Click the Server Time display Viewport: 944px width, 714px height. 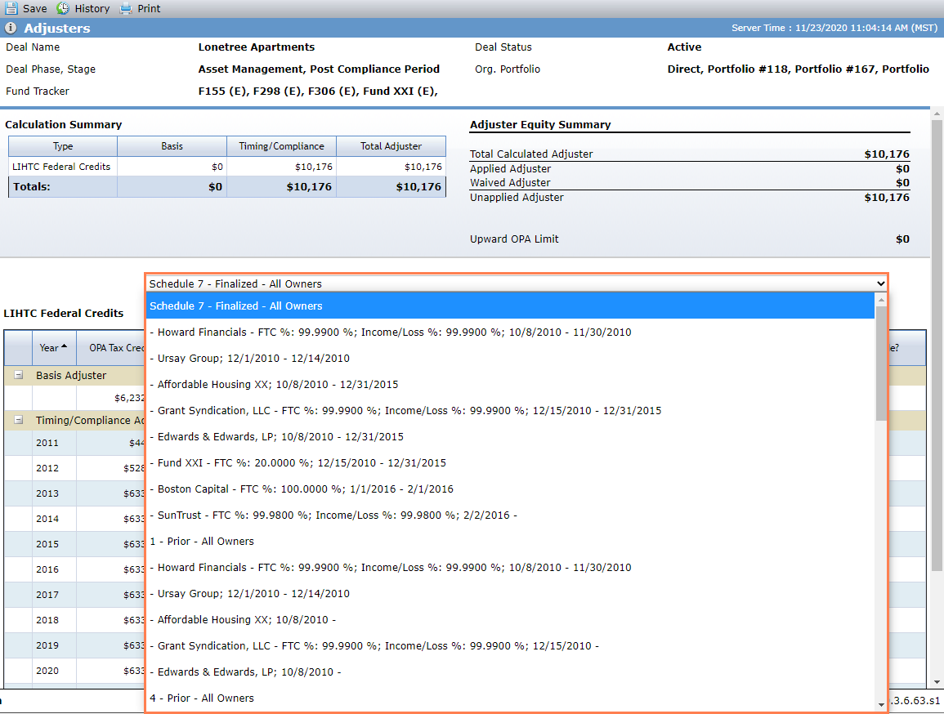click(x=834, y=28)
